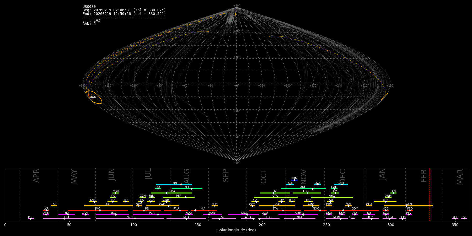Click the ORI shower label
Image resolution: width=472 pixels, height=236 pixels.
(278, 205)
